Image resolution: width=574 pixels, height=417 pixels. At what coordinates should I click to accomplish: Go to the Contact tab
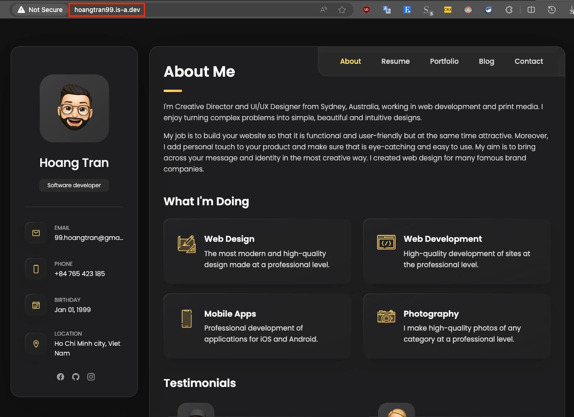tap(529, 61)
